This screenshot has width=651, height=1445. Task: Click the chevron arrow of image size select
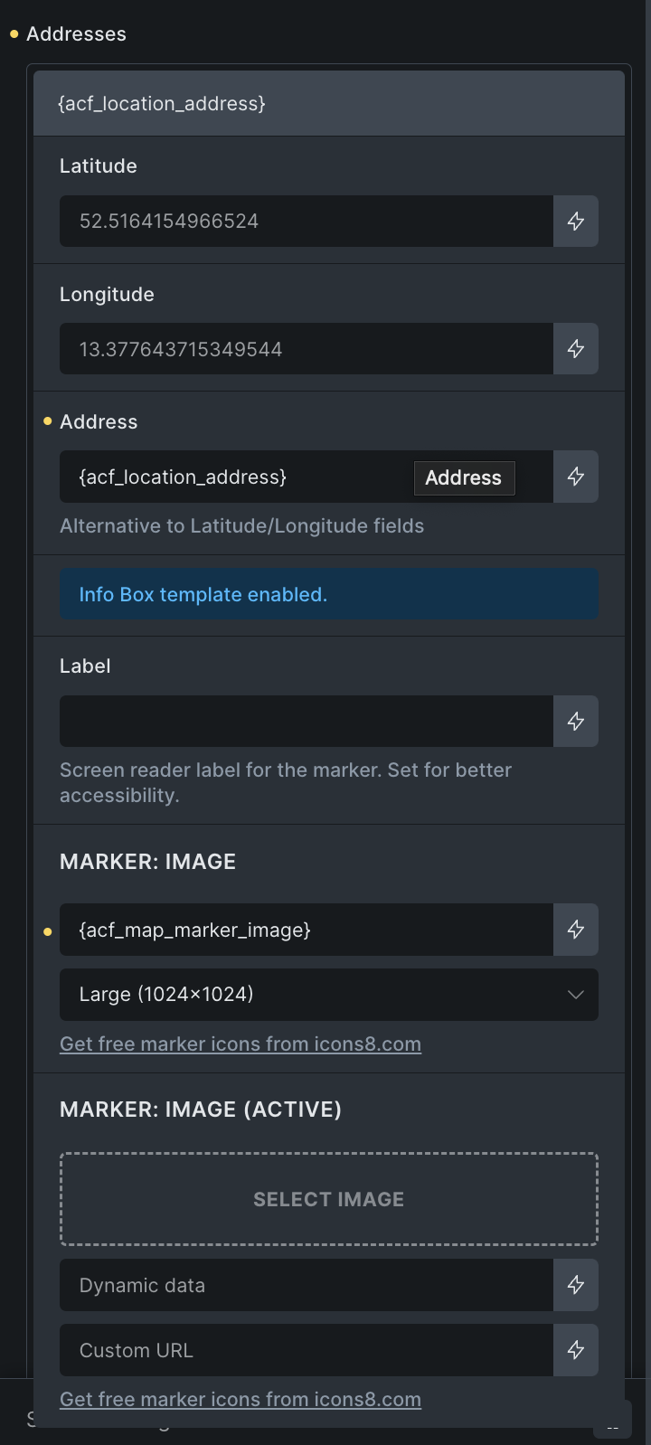576,995
